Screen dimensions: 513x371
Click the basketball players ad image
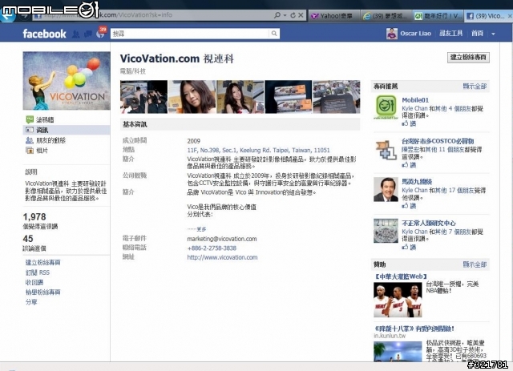point(398,300)
